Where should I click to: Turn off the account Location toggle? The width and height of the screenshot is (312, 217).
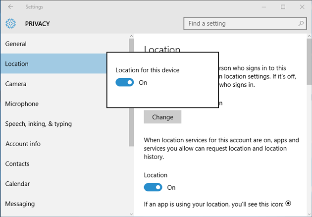click(x=153, y=187)
